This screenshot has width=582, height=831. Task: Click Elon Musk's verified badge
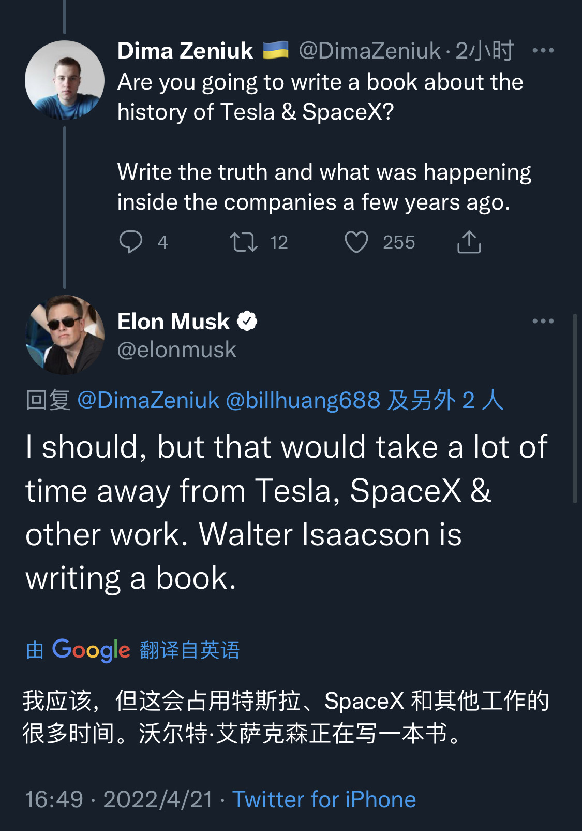247,321
